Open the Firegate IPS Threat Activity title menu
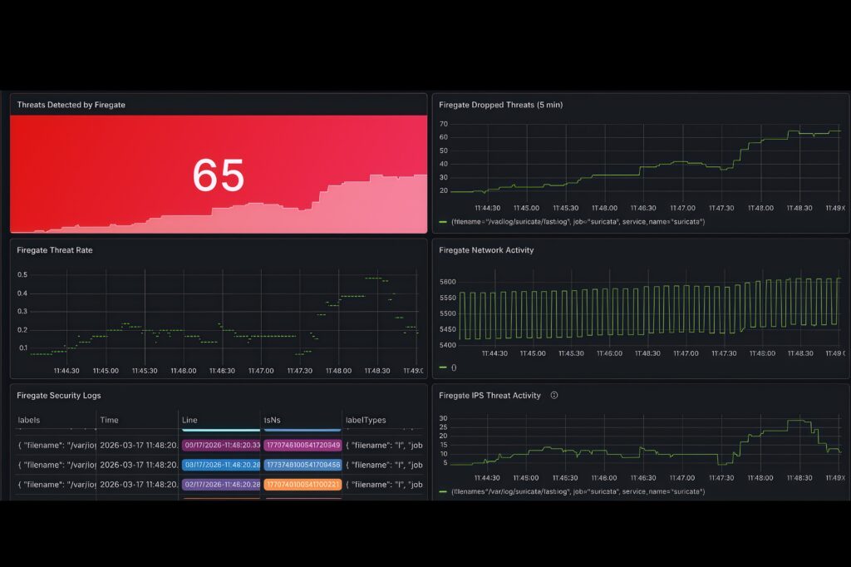Viewport: 851px width, 567px height. pos(489,396)
